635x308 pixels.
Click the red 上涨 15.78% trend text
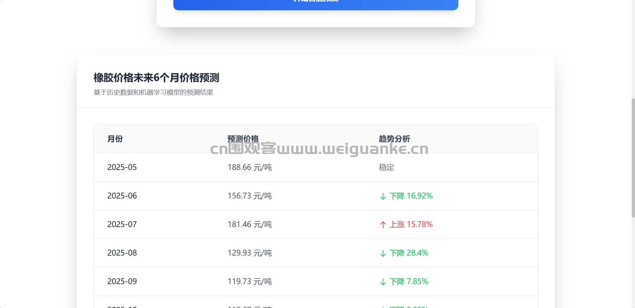click(x=411, y=224)
